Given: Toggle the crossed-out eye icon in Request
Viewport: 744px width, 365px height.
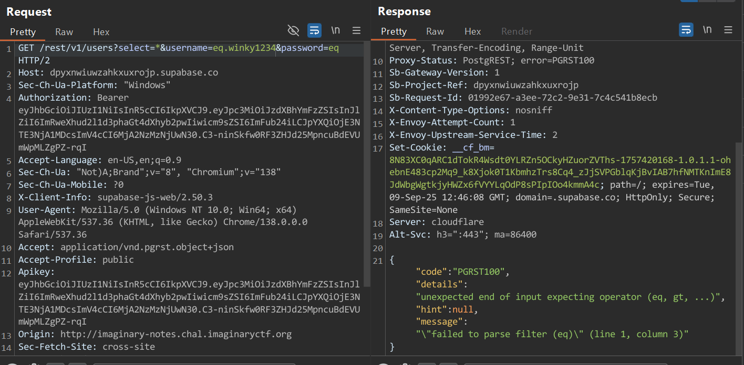Looking at the screenshot, I should [293, 30].
